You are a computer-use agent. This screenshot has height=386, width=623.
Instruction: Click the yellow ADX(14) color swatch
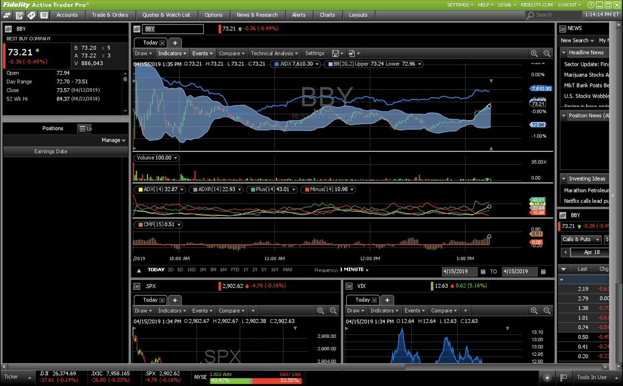[141, 190]
